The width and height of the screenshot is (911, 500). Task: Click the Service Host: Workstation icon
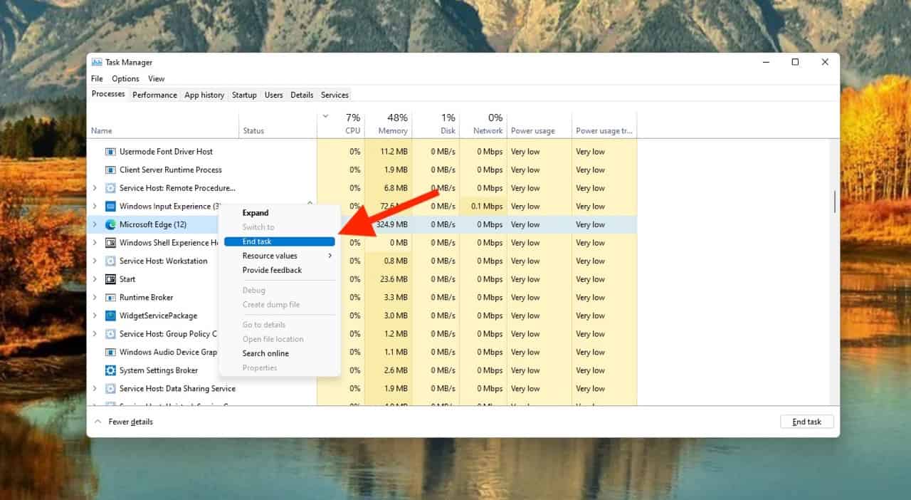pos(110,261)
